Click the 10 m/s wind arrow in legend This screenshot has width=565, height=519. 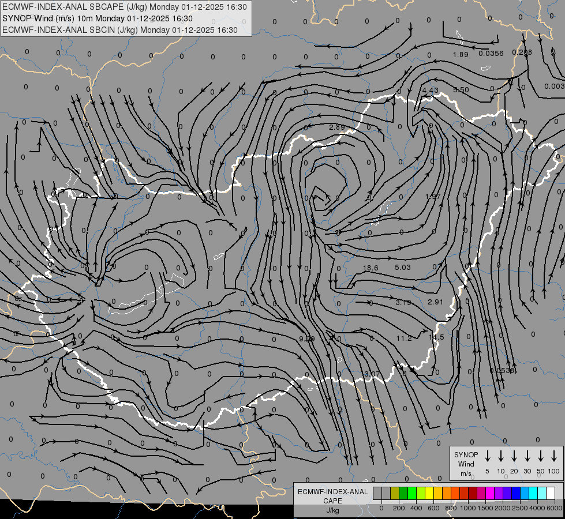coord(500,456)
